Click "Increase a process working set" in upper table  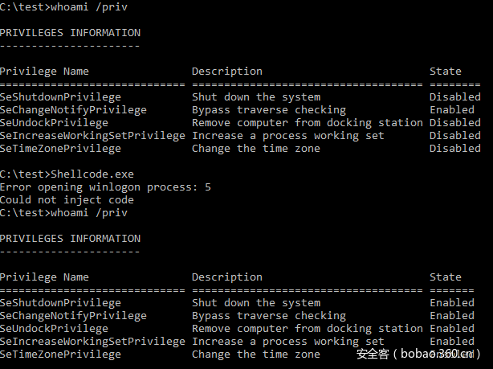point(287,135)
